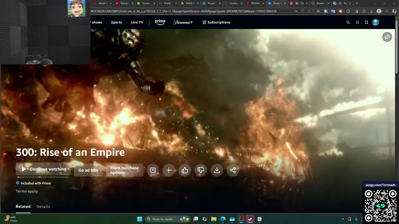Image resolution: width=399 pixels, height=224 pixels.
Task: Click the Go ad free button
Action: pos(88,170)
